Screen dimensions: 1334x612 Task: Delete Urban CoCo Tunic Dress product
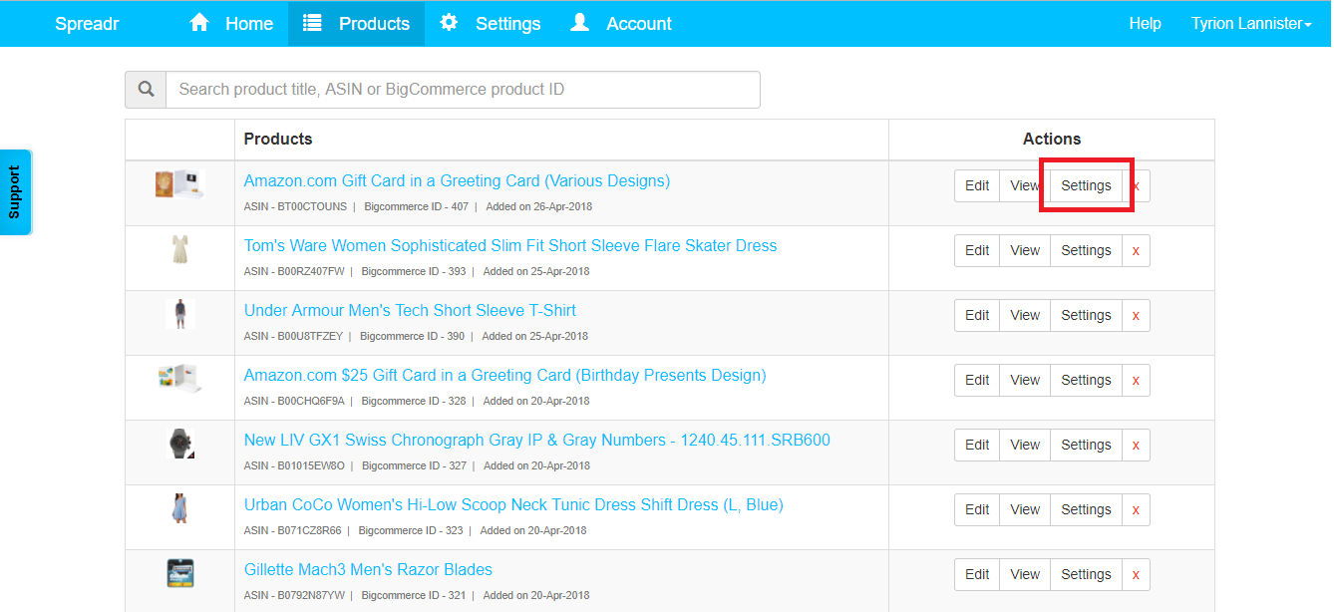coord(1136,509)
